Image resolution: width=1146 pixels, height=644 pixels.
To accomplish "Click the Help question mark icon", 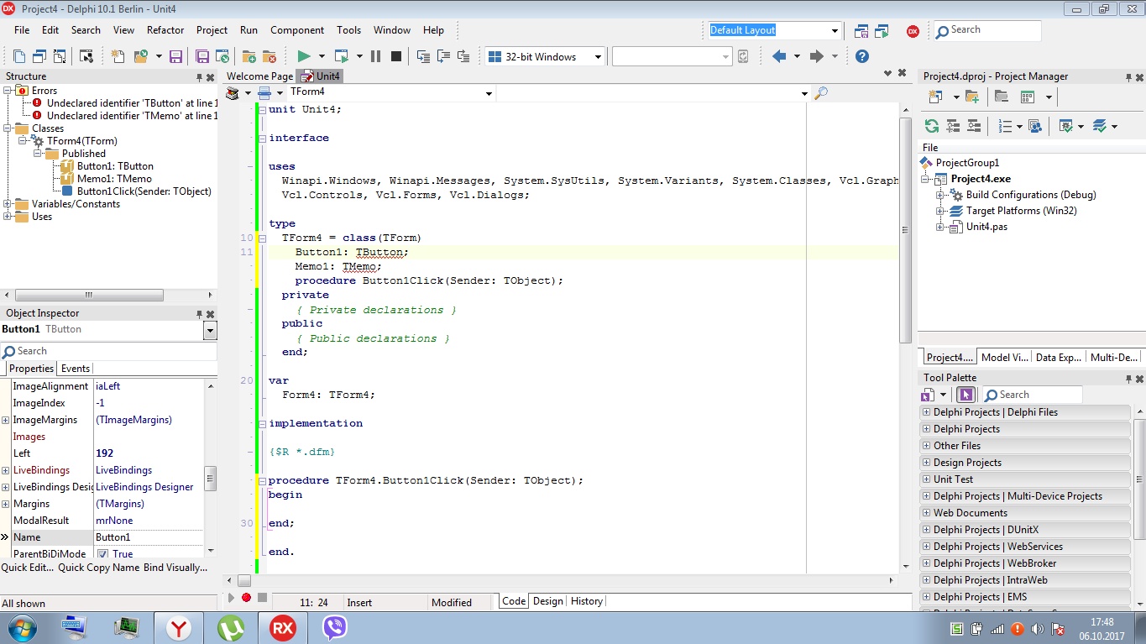I will pyautogui.click(x=861, y=57).
